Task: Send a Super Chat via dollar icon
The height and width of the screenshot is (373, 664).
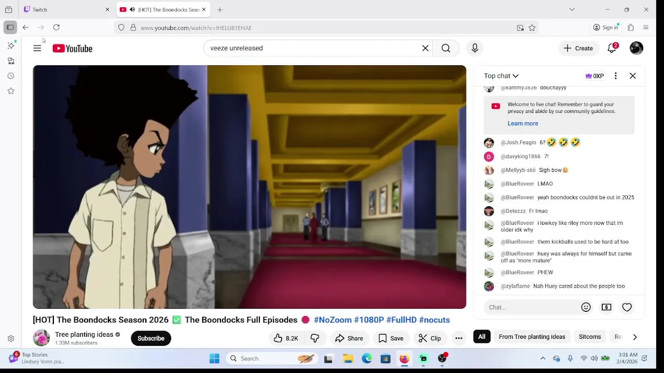Action: [606, 307]
